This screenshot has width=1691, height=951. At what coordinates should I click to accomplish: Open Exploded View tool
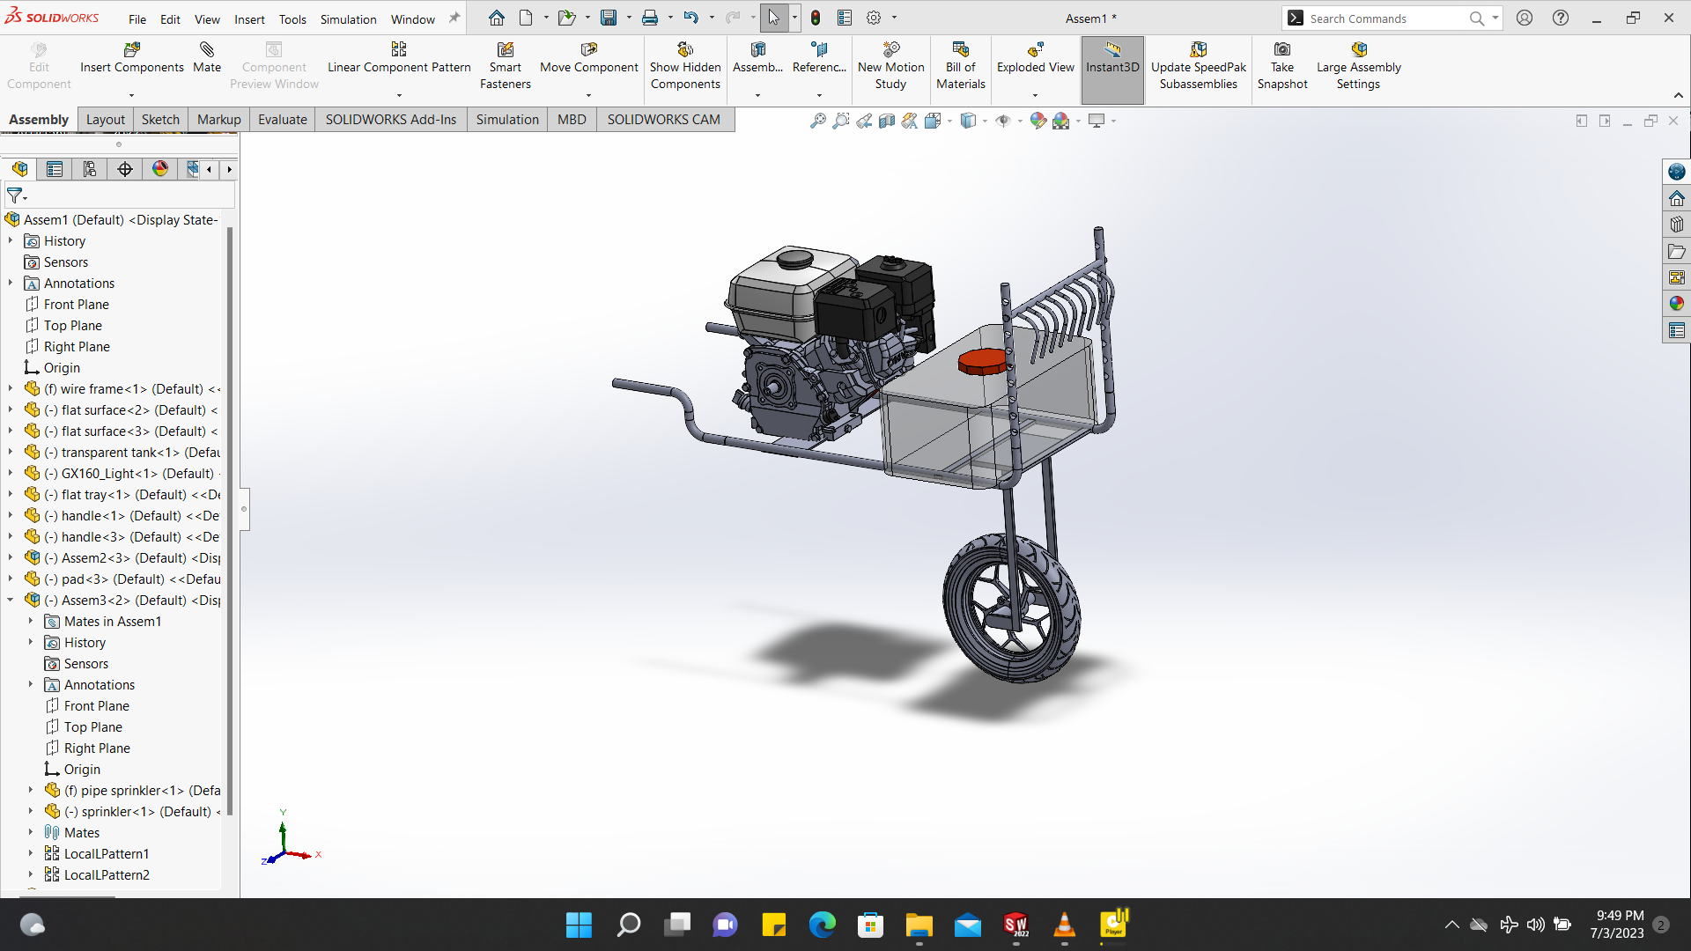tap(1035, 50)
